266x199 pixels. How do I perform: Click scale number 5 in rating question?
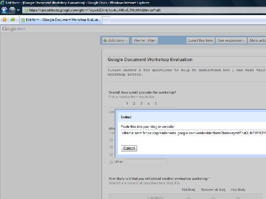[156, 104]
